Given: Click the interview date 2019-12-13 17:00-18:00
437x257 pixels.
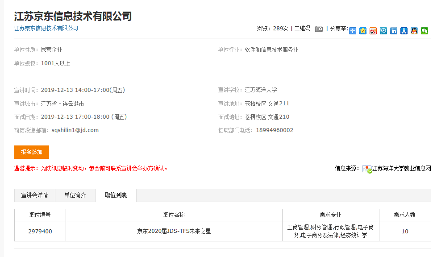Looking at the screenshot, I should click(x=84, y=117).
